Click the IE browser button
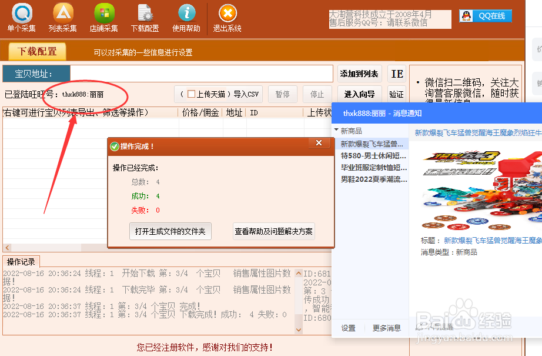 tap(397, 74)
